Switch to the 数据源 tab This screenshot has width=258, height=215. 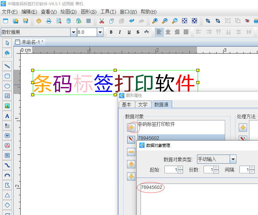(161, 105)
